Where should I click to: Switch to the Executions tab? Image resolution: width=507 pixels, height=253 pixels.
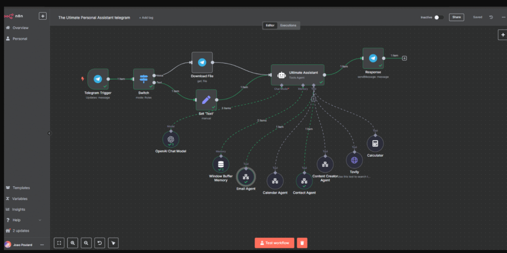[288, 25]
